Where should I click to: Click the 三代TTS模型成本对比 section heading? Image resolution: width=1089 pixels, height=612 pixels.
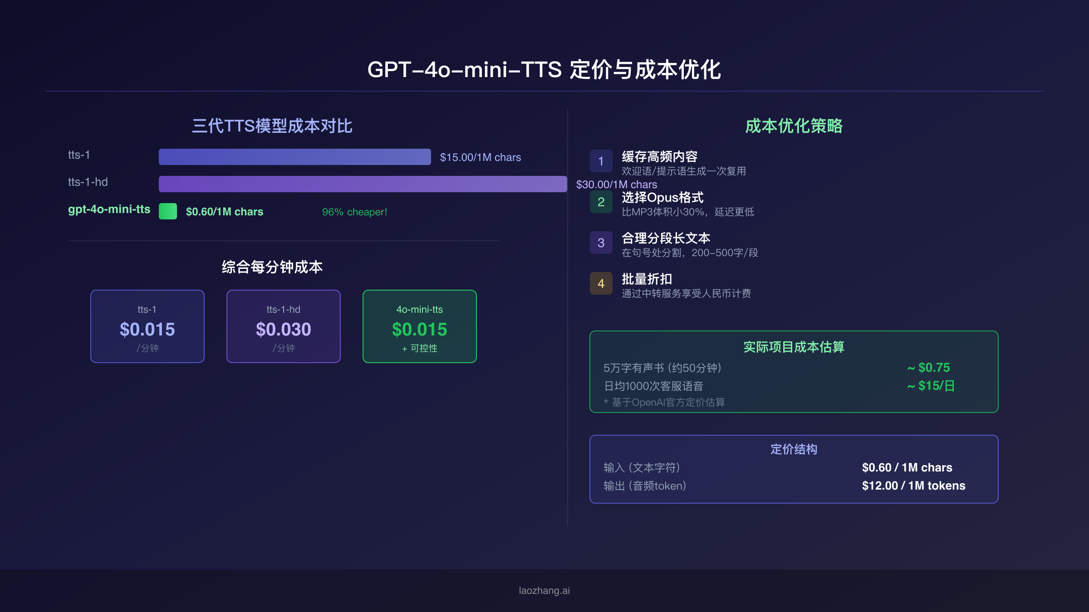[x=272, y=126]
